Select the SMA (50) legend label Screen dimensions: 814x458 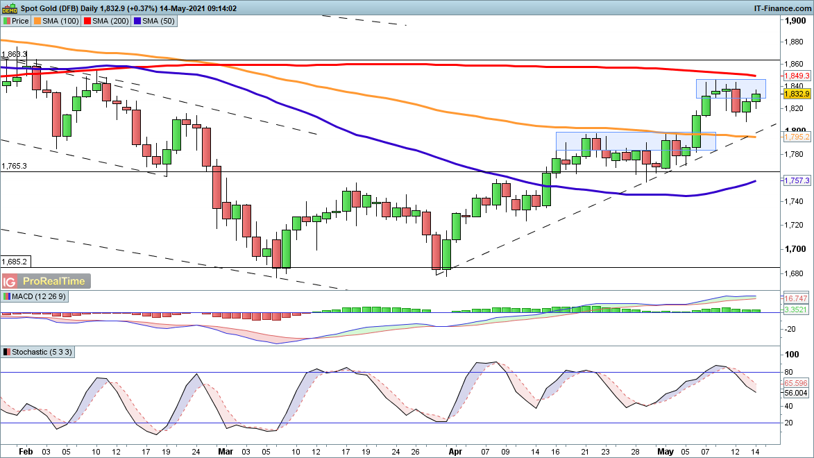click(x=159, y=21)
